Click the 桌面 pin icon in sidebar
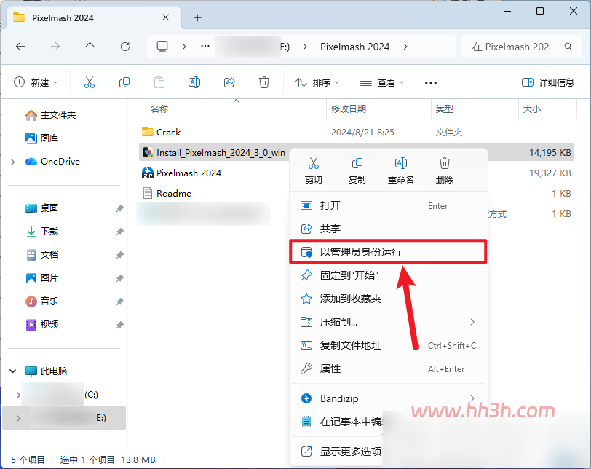Viewport: 591px width, 469px height. [x=119, y=208]
